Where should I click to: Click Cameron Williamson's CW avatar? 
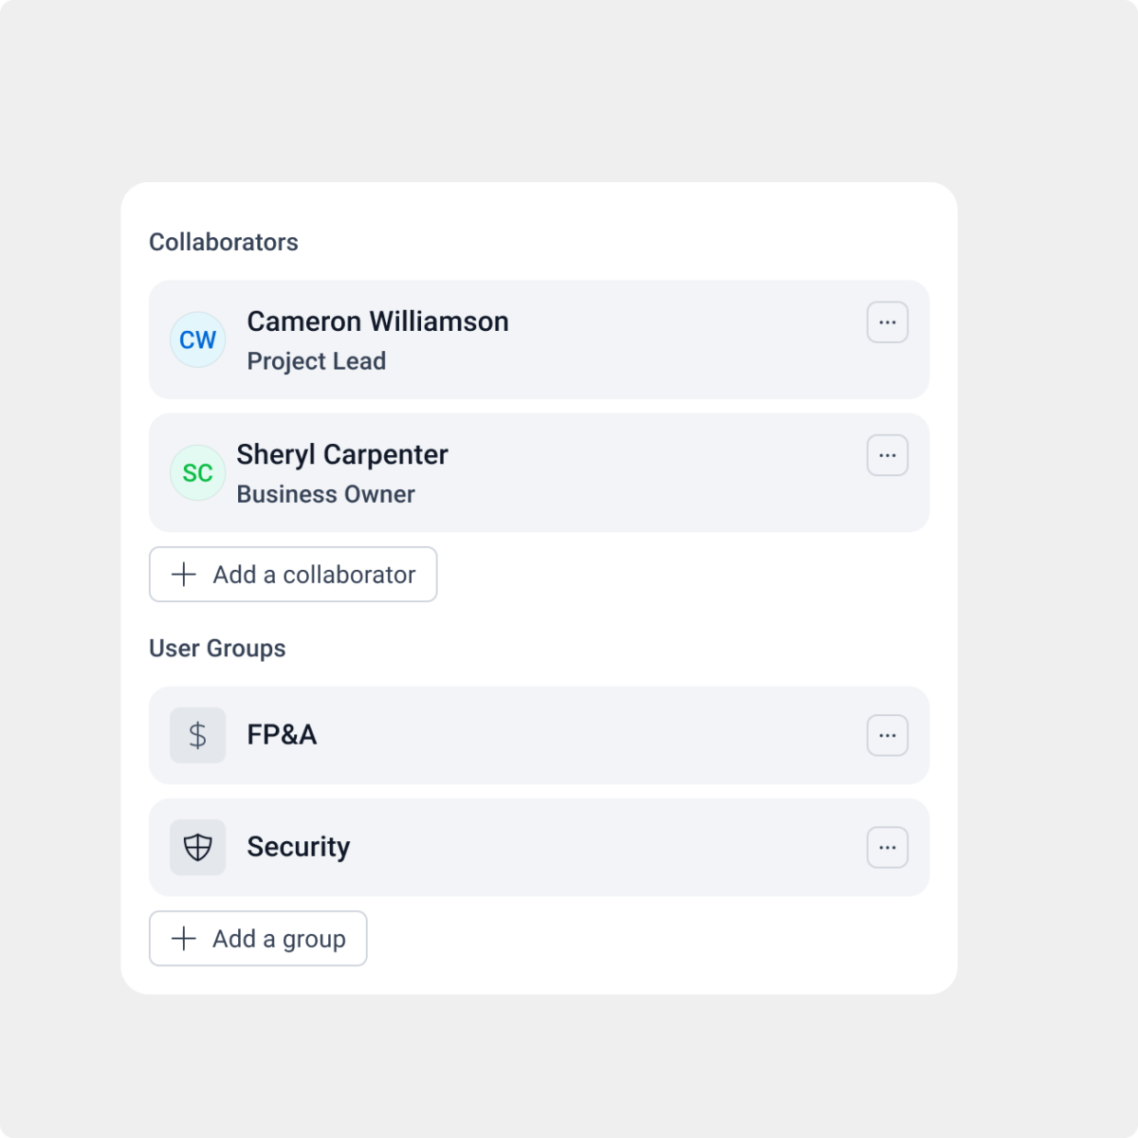(x=197, y=340)
